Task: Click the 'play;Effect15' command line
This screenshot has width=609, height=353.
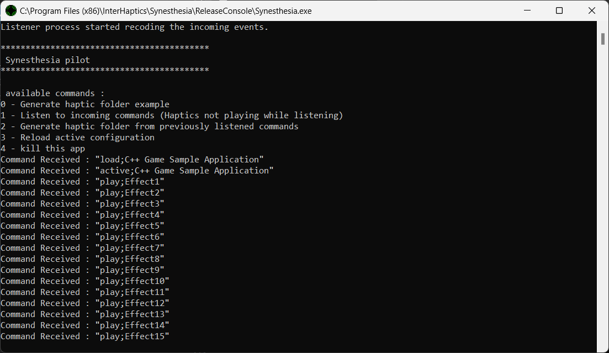Action: [84, 336]
